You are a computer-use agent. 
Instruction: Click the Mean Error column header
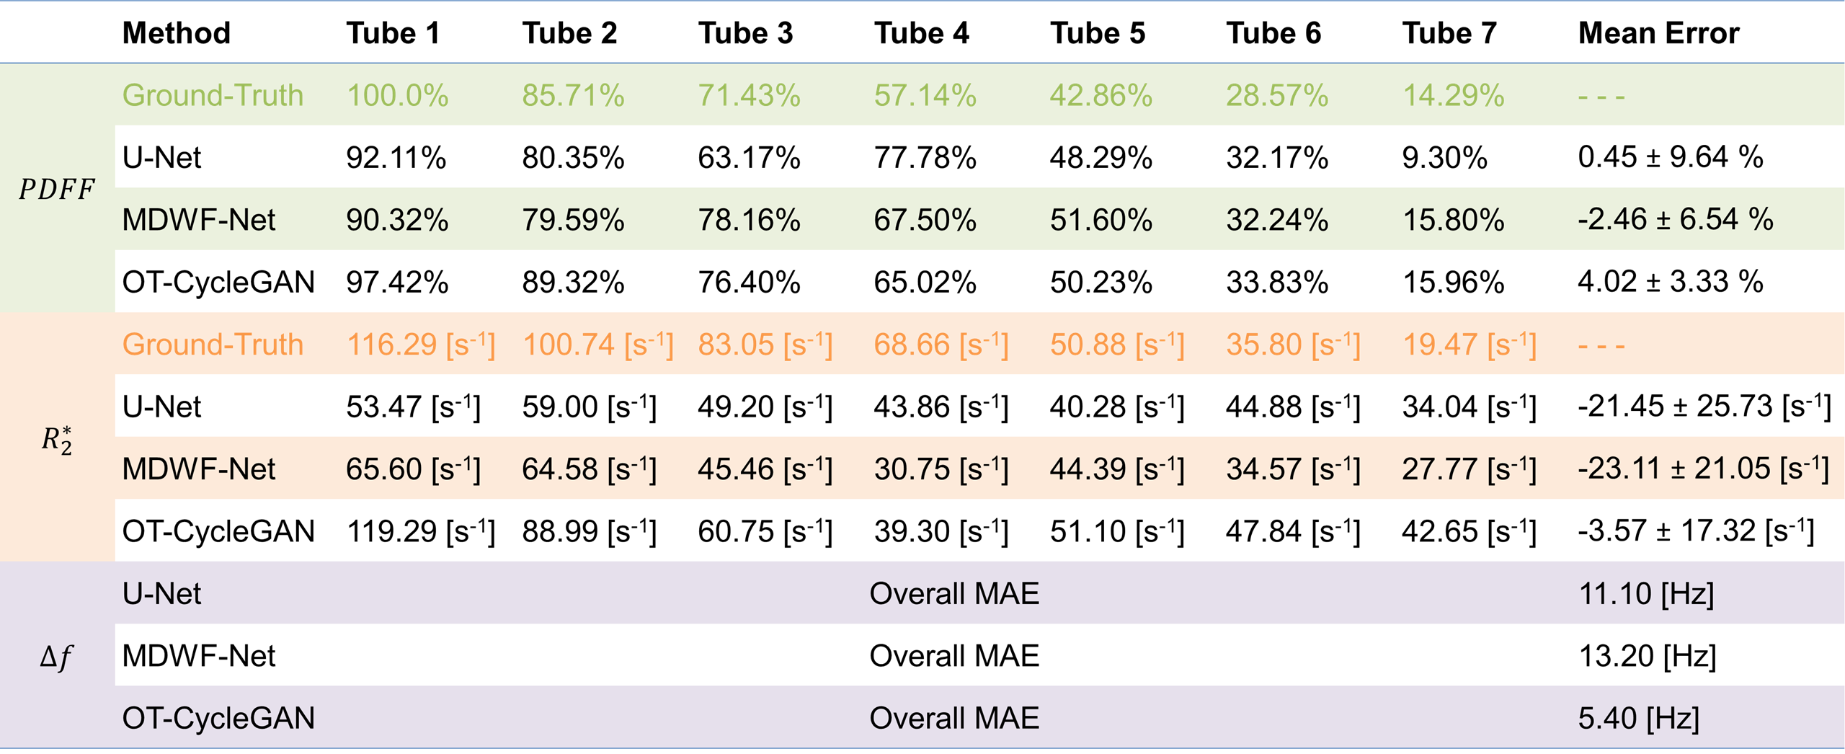[1658, 33]
